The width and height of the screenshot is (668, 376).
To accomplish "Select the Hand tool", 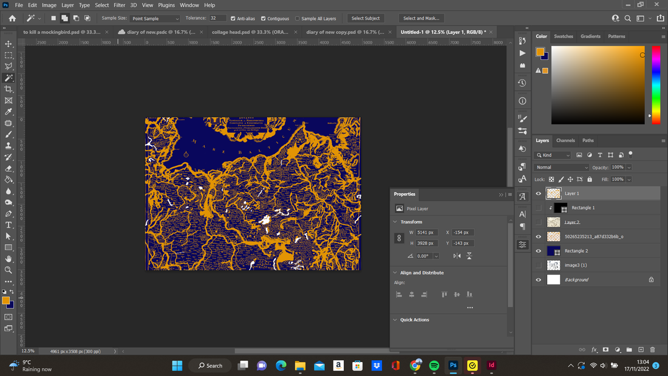I will (9, 259).
